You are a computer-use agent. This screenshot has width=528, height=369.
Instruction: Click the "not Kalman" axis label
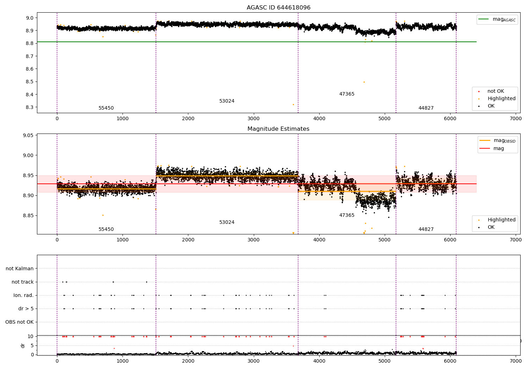(20, 268)
